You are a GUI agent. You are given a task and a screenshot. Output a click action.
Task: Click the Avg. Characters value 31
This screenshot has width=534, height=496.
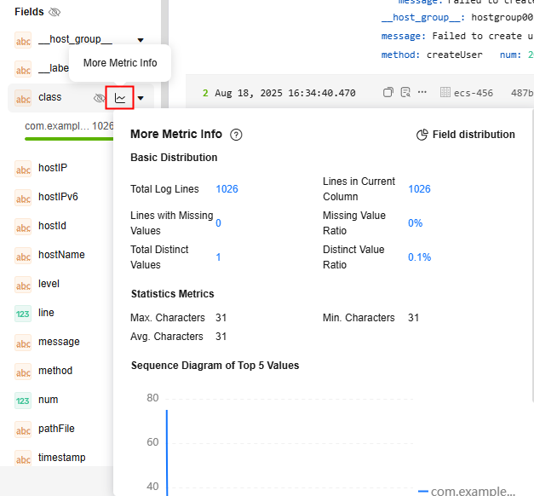click(221, 337)
